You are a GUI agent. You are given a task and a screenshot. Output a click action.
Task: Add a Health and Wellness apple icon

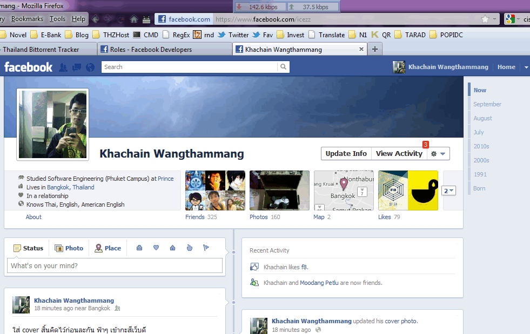point(189,248)
